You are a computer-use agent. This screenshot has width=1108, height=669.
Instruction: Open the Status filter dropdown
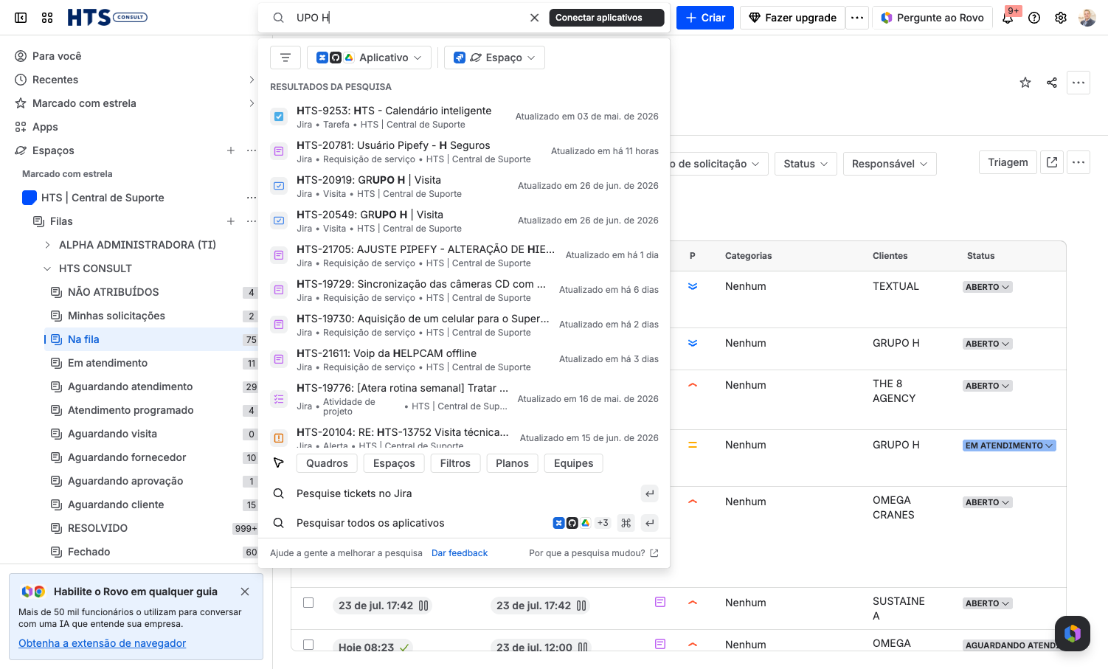pyautogui.click(x=806, y=164)
